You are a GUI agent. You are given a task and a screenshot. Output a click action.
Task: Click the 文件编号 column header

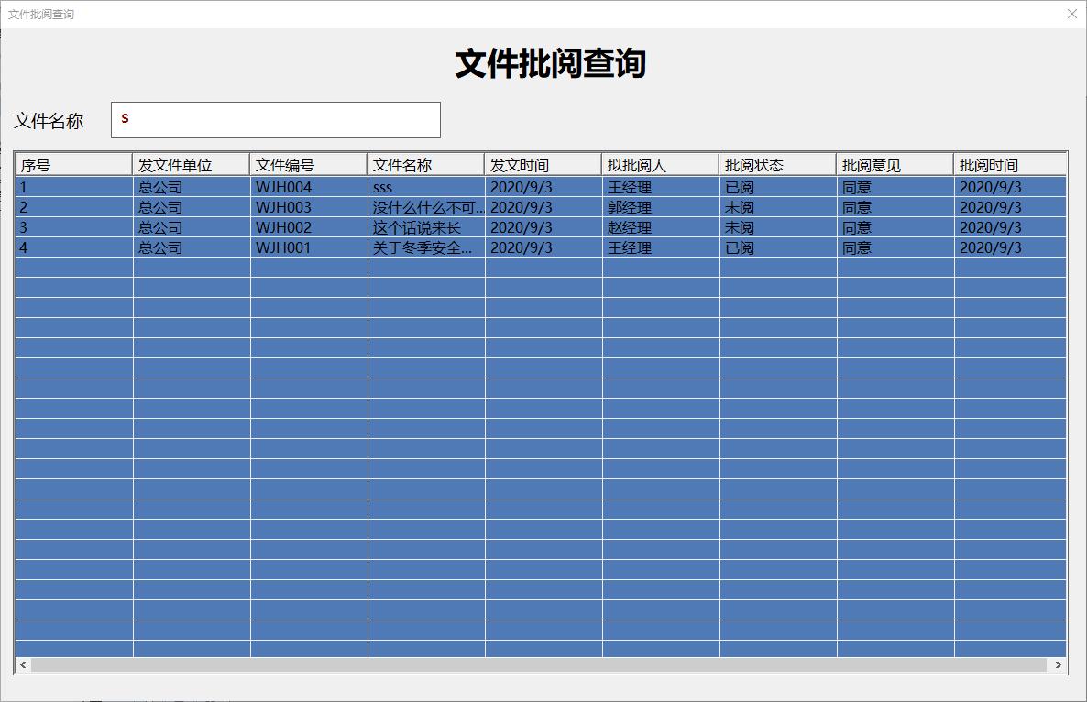coord(306,164)
